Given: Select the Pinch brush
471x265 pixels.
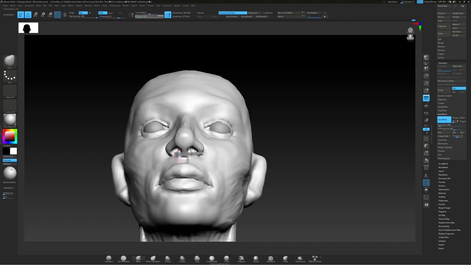Looking at the screenshot, I should click(226, 259).
